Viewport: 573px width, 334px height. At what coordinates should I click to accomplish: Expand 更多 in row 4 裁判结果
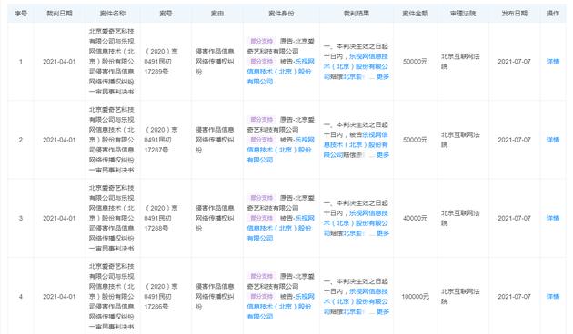(x=383, y=311)
